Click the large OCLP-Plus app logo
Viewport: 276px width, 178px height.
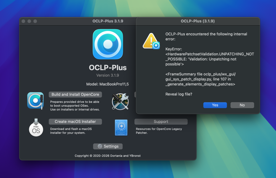pyautogui.click(x=108, y=44)
